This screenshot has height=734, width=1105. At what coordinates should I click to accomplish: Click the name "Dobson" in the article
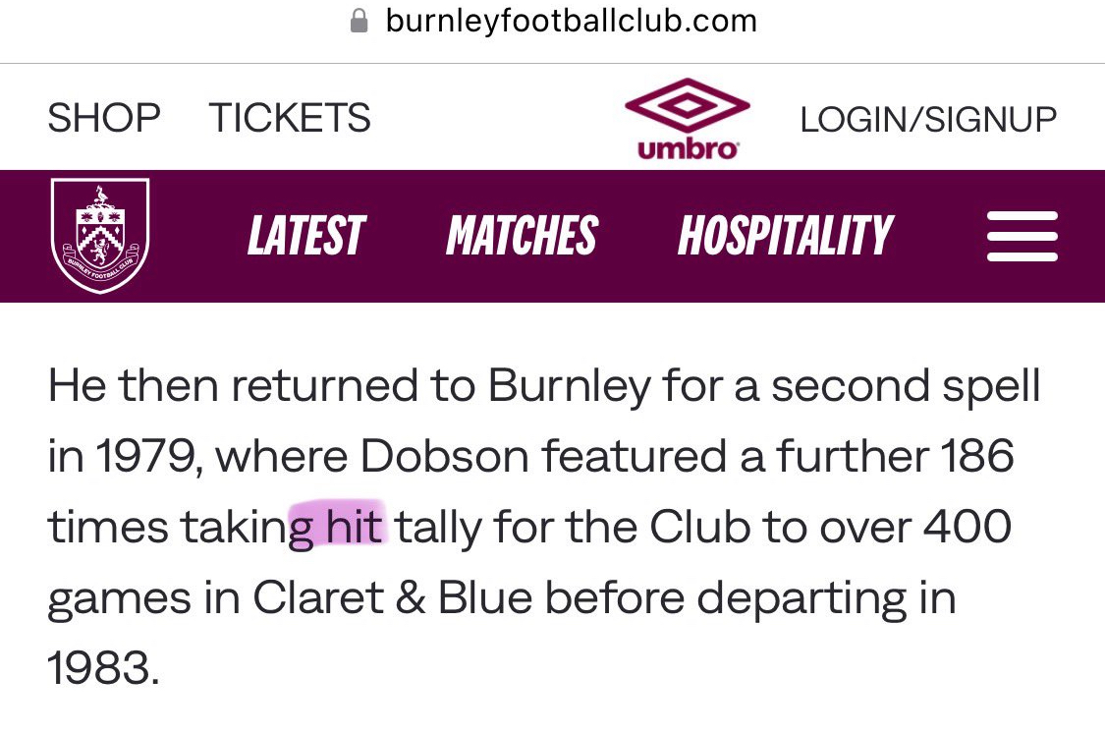445,457
